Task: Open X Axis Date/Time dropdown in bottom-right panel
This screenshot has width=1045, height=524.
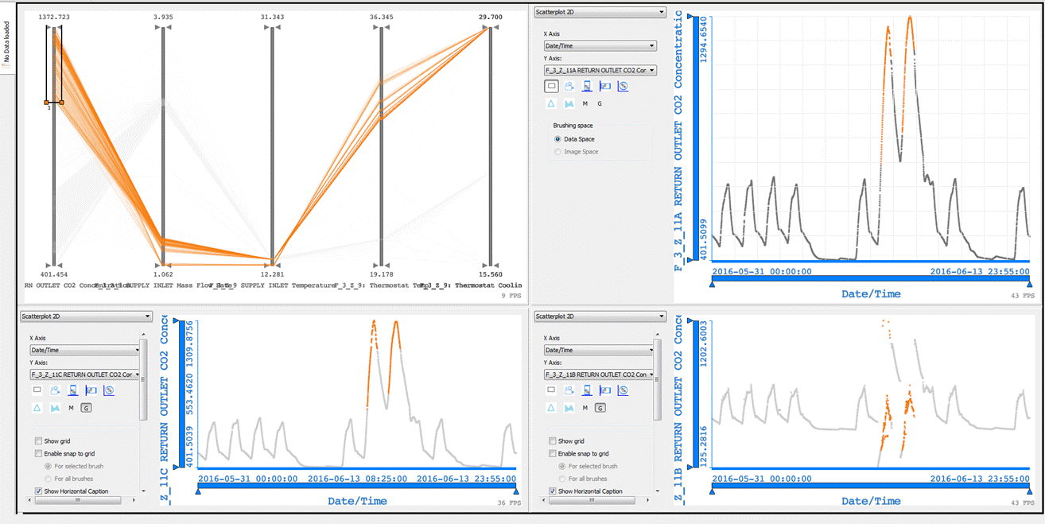Action: coord(598,350)
